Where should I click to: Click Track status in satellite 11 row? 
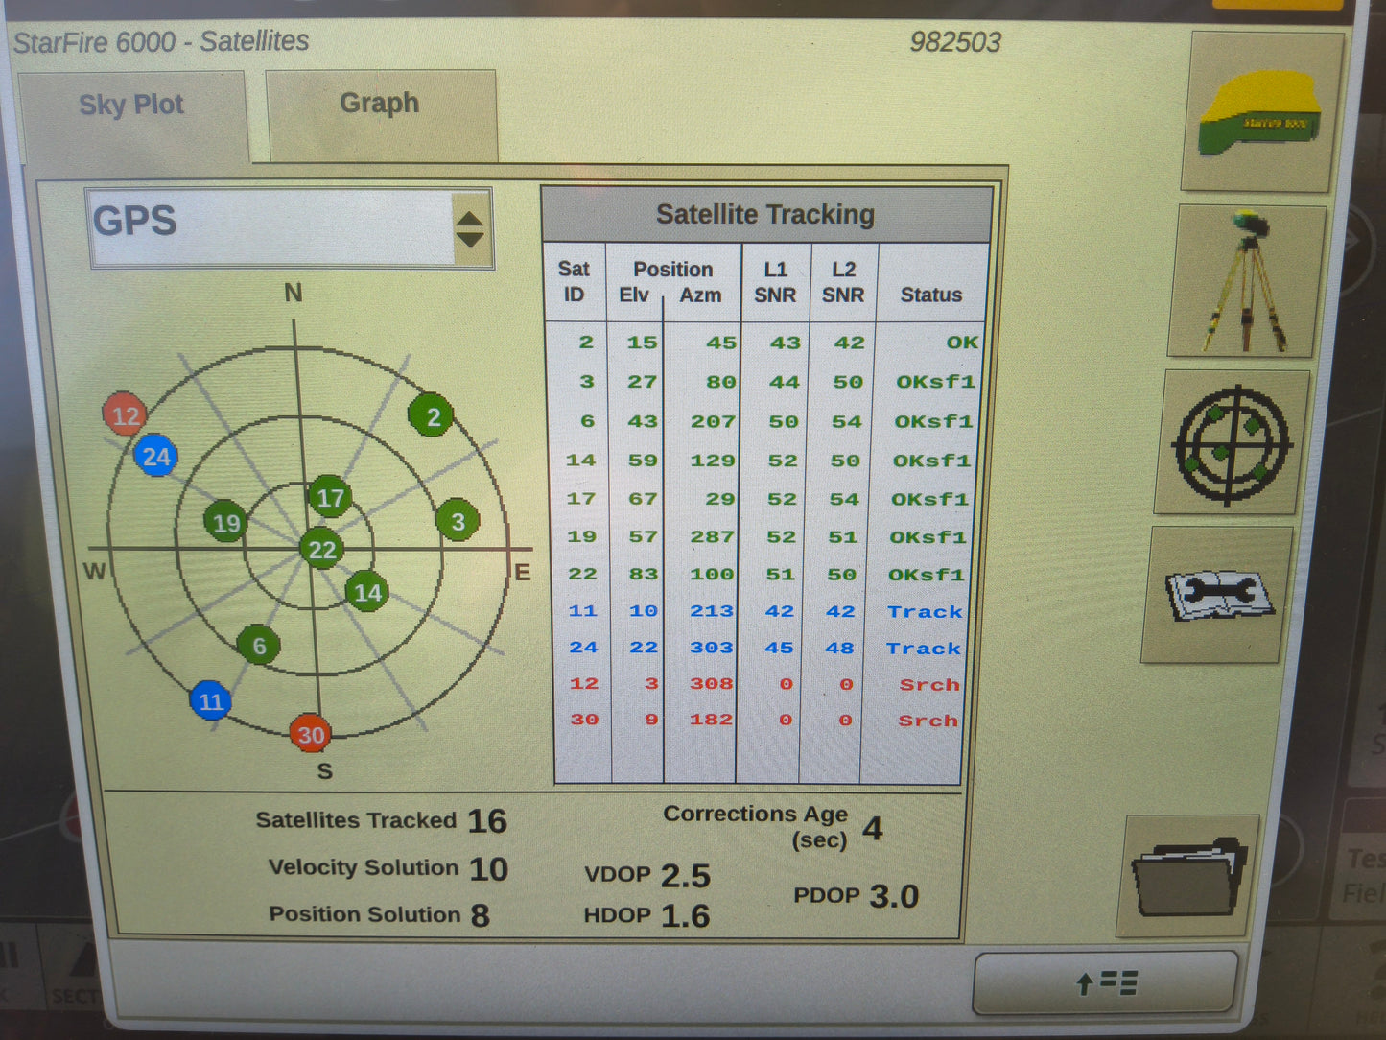point(925,611)
